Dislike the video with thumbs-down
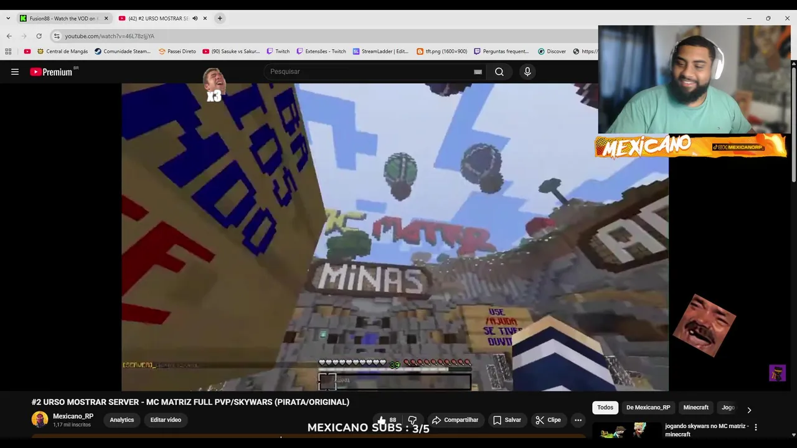Screen dimensions: 797x448 (412, 420)
